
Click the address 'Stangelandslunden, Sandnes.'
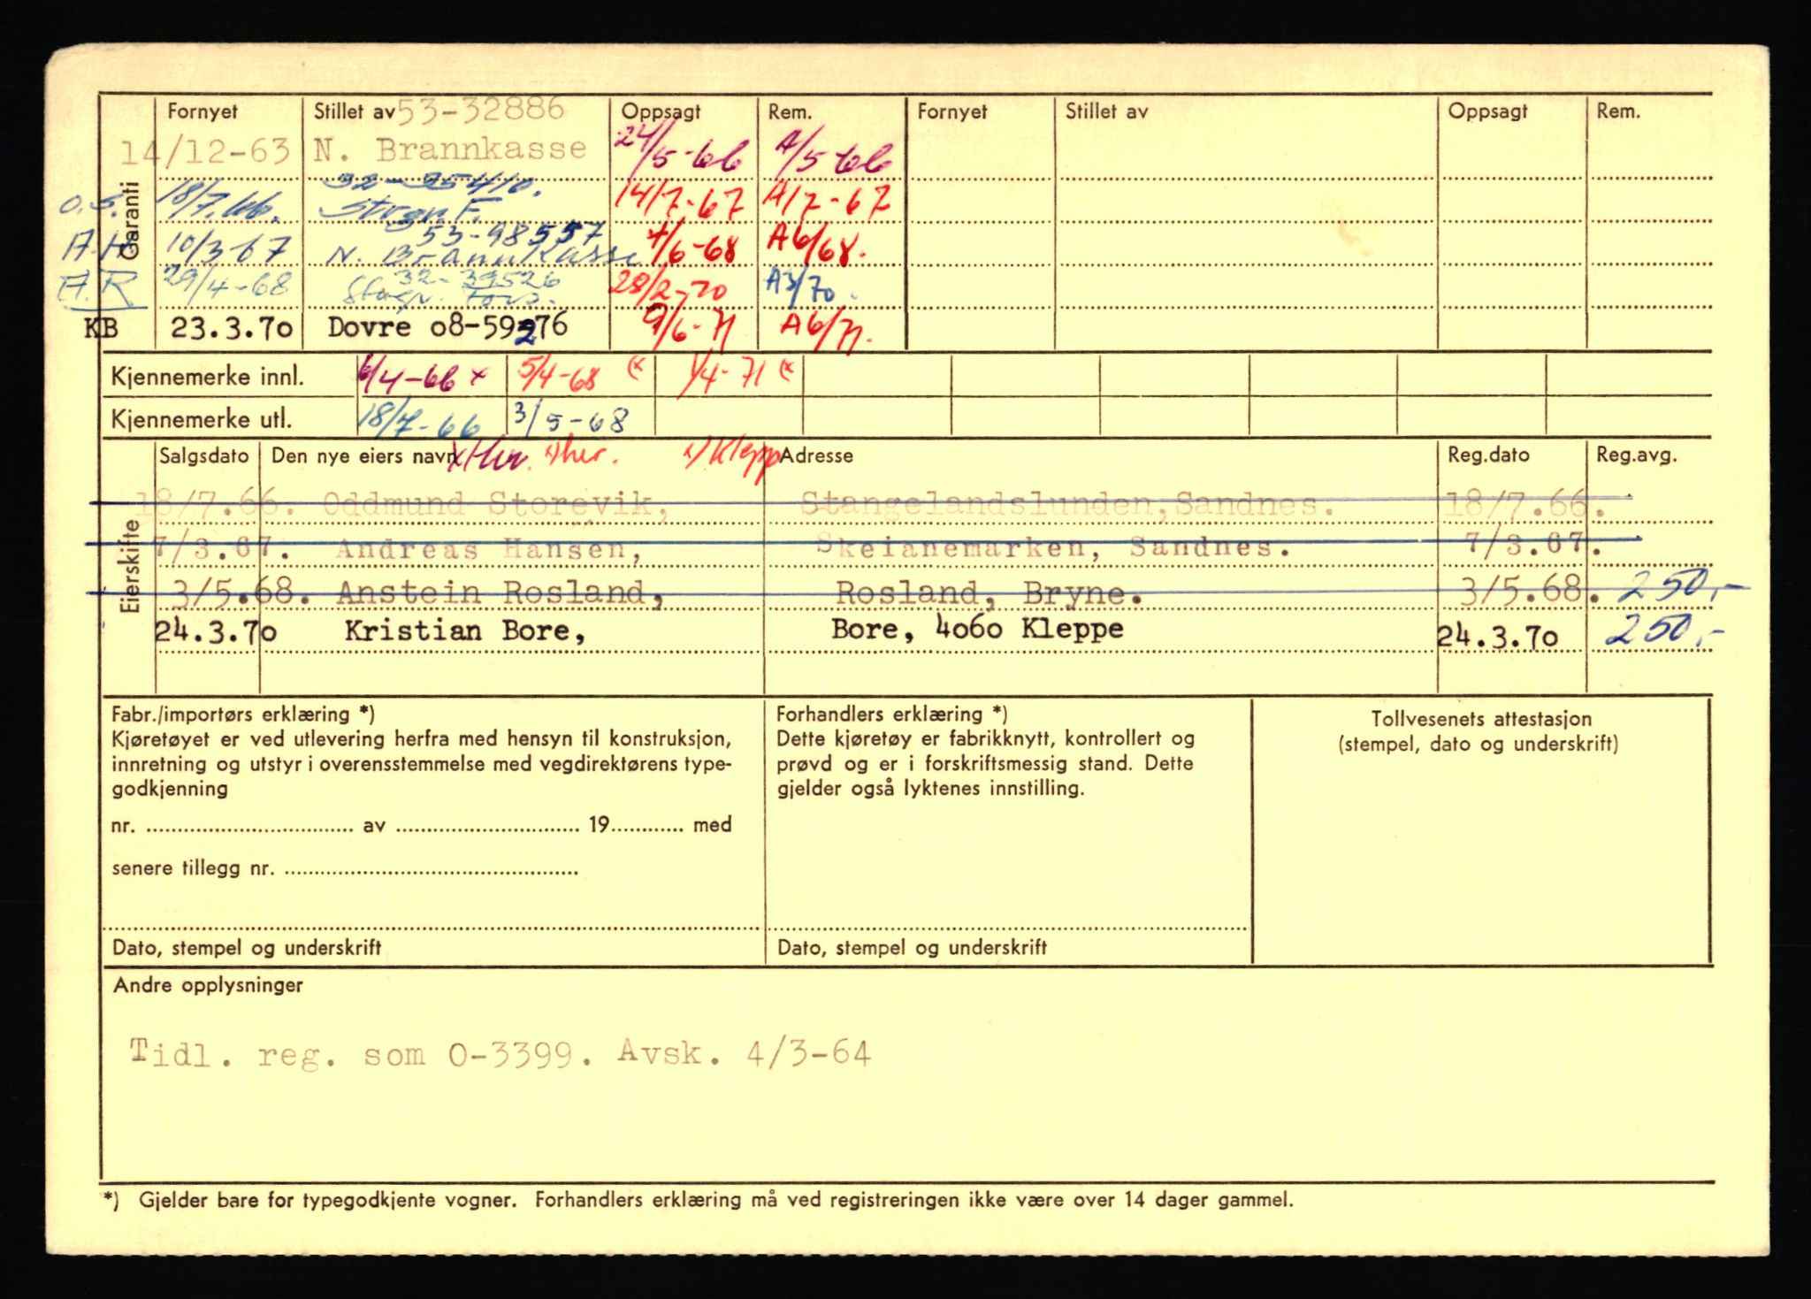tap(1067, 504)
